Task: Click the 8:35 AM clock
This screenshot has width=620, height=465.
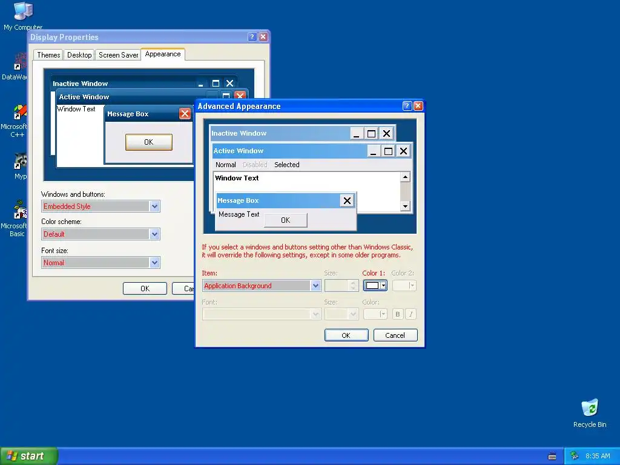Action: (598, 456)
